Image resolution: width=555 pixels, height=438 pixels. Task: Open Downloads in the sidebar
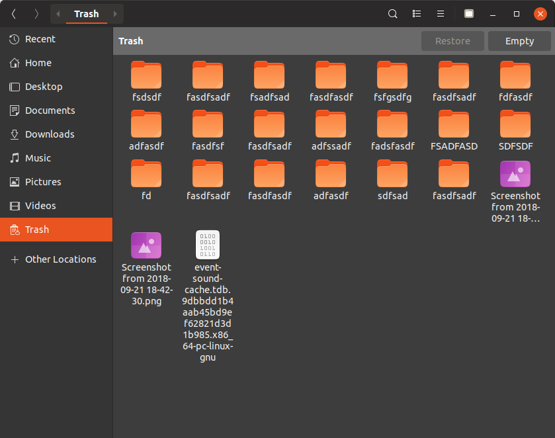56,134
